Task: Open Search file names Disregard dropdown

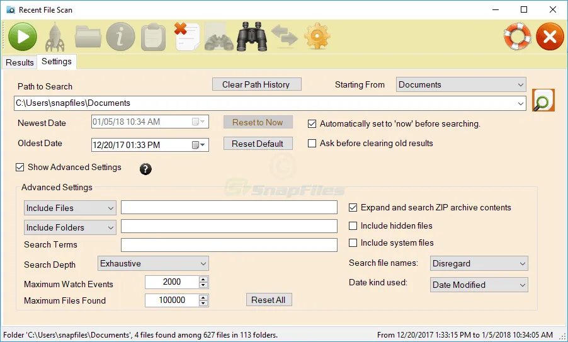Action: point(479,263)
